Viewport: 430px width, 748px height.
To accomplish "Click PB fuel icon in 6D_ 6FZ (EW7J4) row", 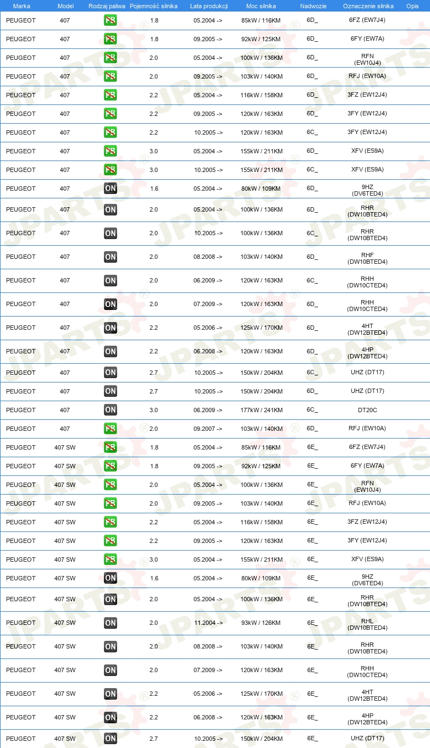I will 111,20.
